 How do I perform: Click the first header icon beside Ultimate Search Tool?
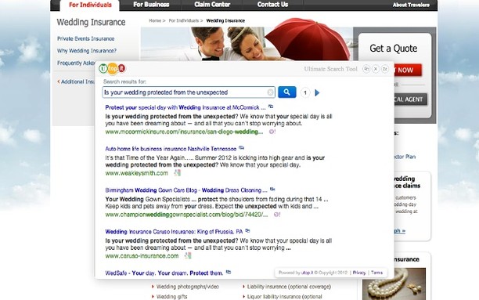pos(366,69)
